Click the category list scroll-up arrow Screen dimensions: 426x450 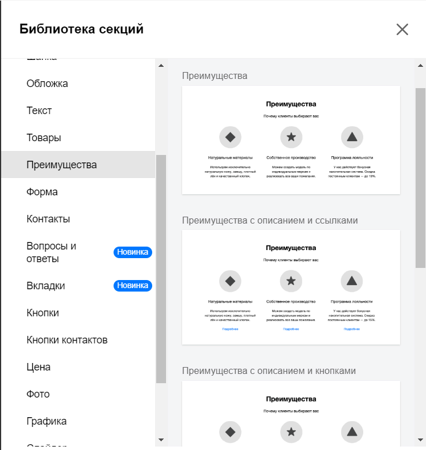pyautogui.click(x=161, y=66)
